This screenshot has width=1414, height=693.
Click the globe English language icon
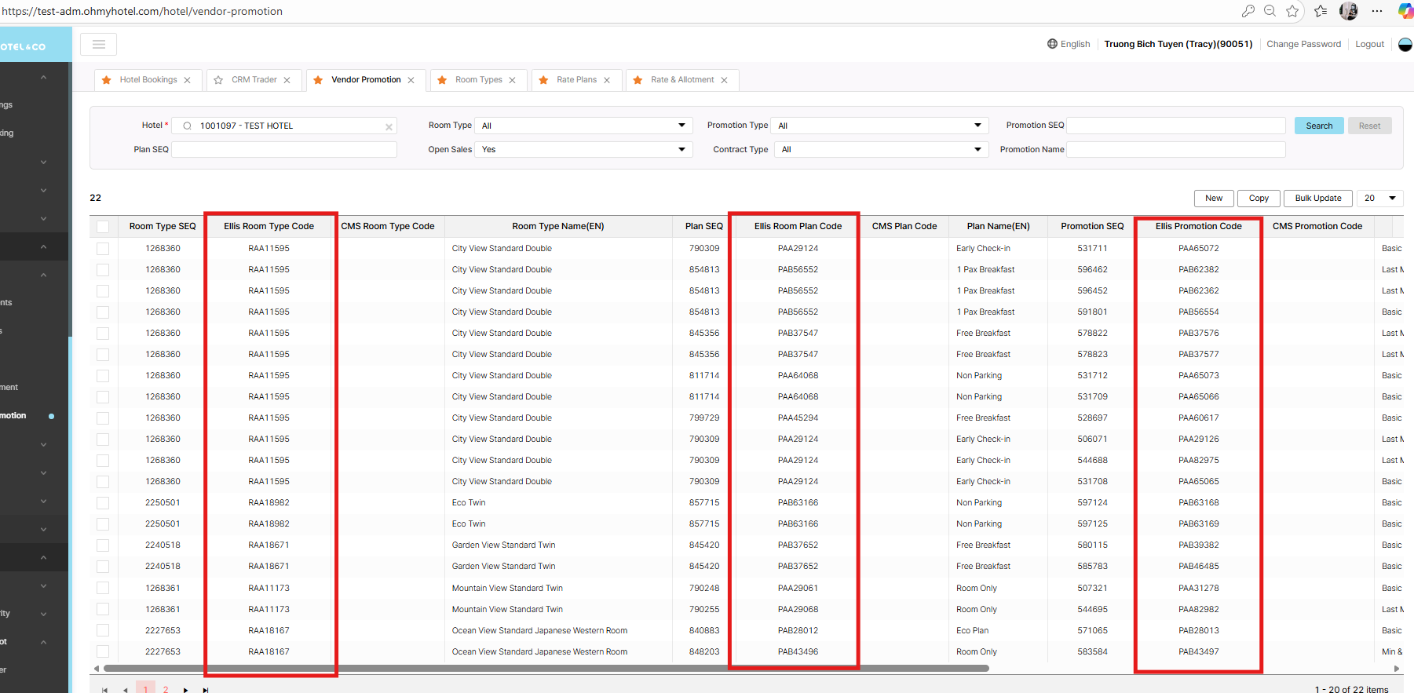coord(1052,44)
